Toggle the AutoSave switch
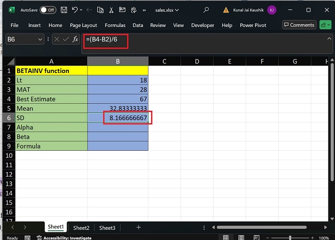The height and width of the screenshot is (240, 335). tap(48, 10)
